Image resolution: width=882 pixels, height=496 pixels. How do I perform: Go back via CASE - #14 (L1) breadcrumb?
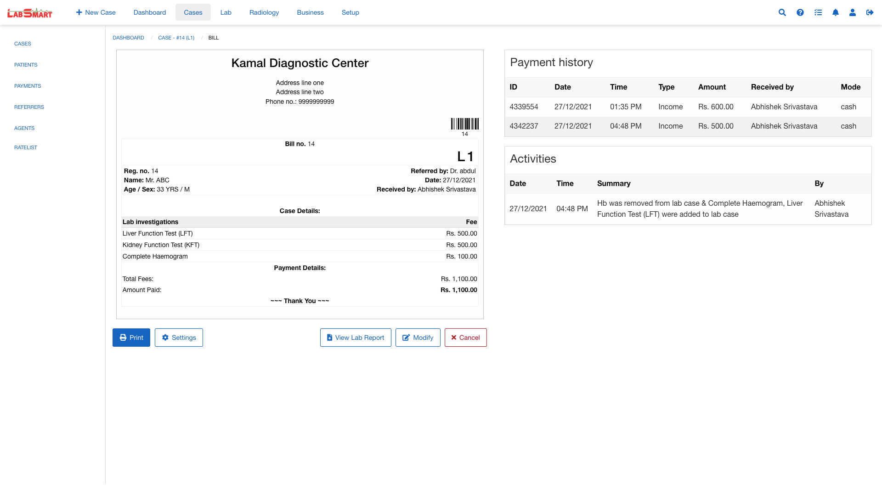click(x=176, y=38)
